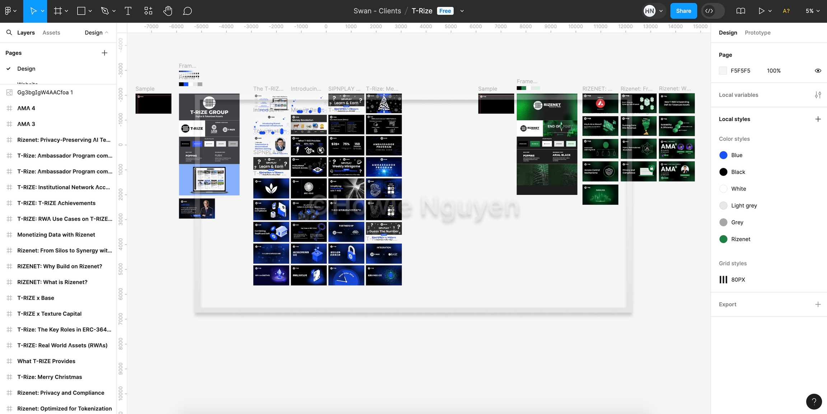Toggle page background visibility eye

tap(818, 71)
